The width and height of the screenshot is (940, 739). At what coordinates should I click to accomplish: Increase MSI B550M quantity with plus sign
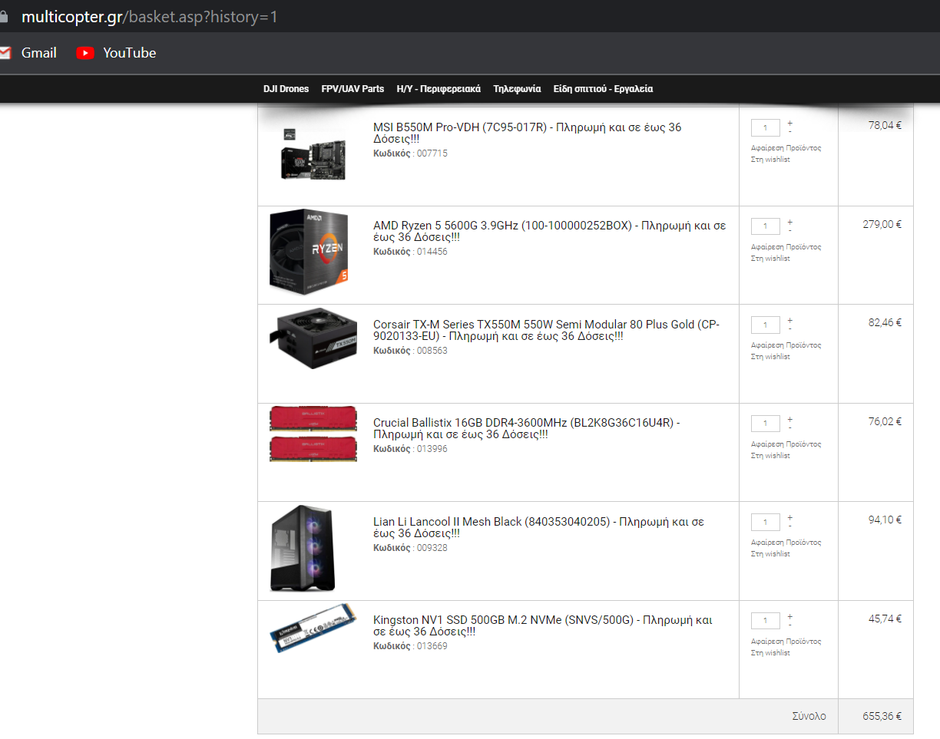coord(789,124)
